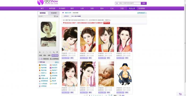The image size is (186, 96).
Task: Click the icon beside the DIY avatar link
Action: coord(51,84)
